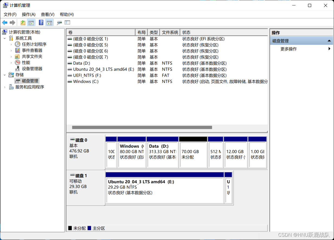Select the (磁盘 0 磁盘分区 5) row
This screenshot has width=334, height=240.
pos(167,45)
